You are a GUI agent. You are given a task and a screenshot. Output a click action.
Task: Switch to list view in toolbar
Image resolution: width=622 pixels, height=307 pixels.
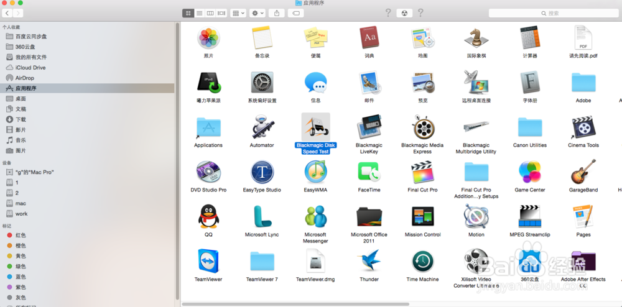(200, 13)
